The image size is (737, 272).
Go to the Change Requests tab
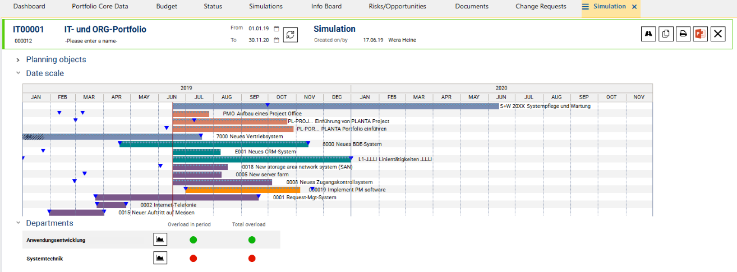tap(541, 7)
